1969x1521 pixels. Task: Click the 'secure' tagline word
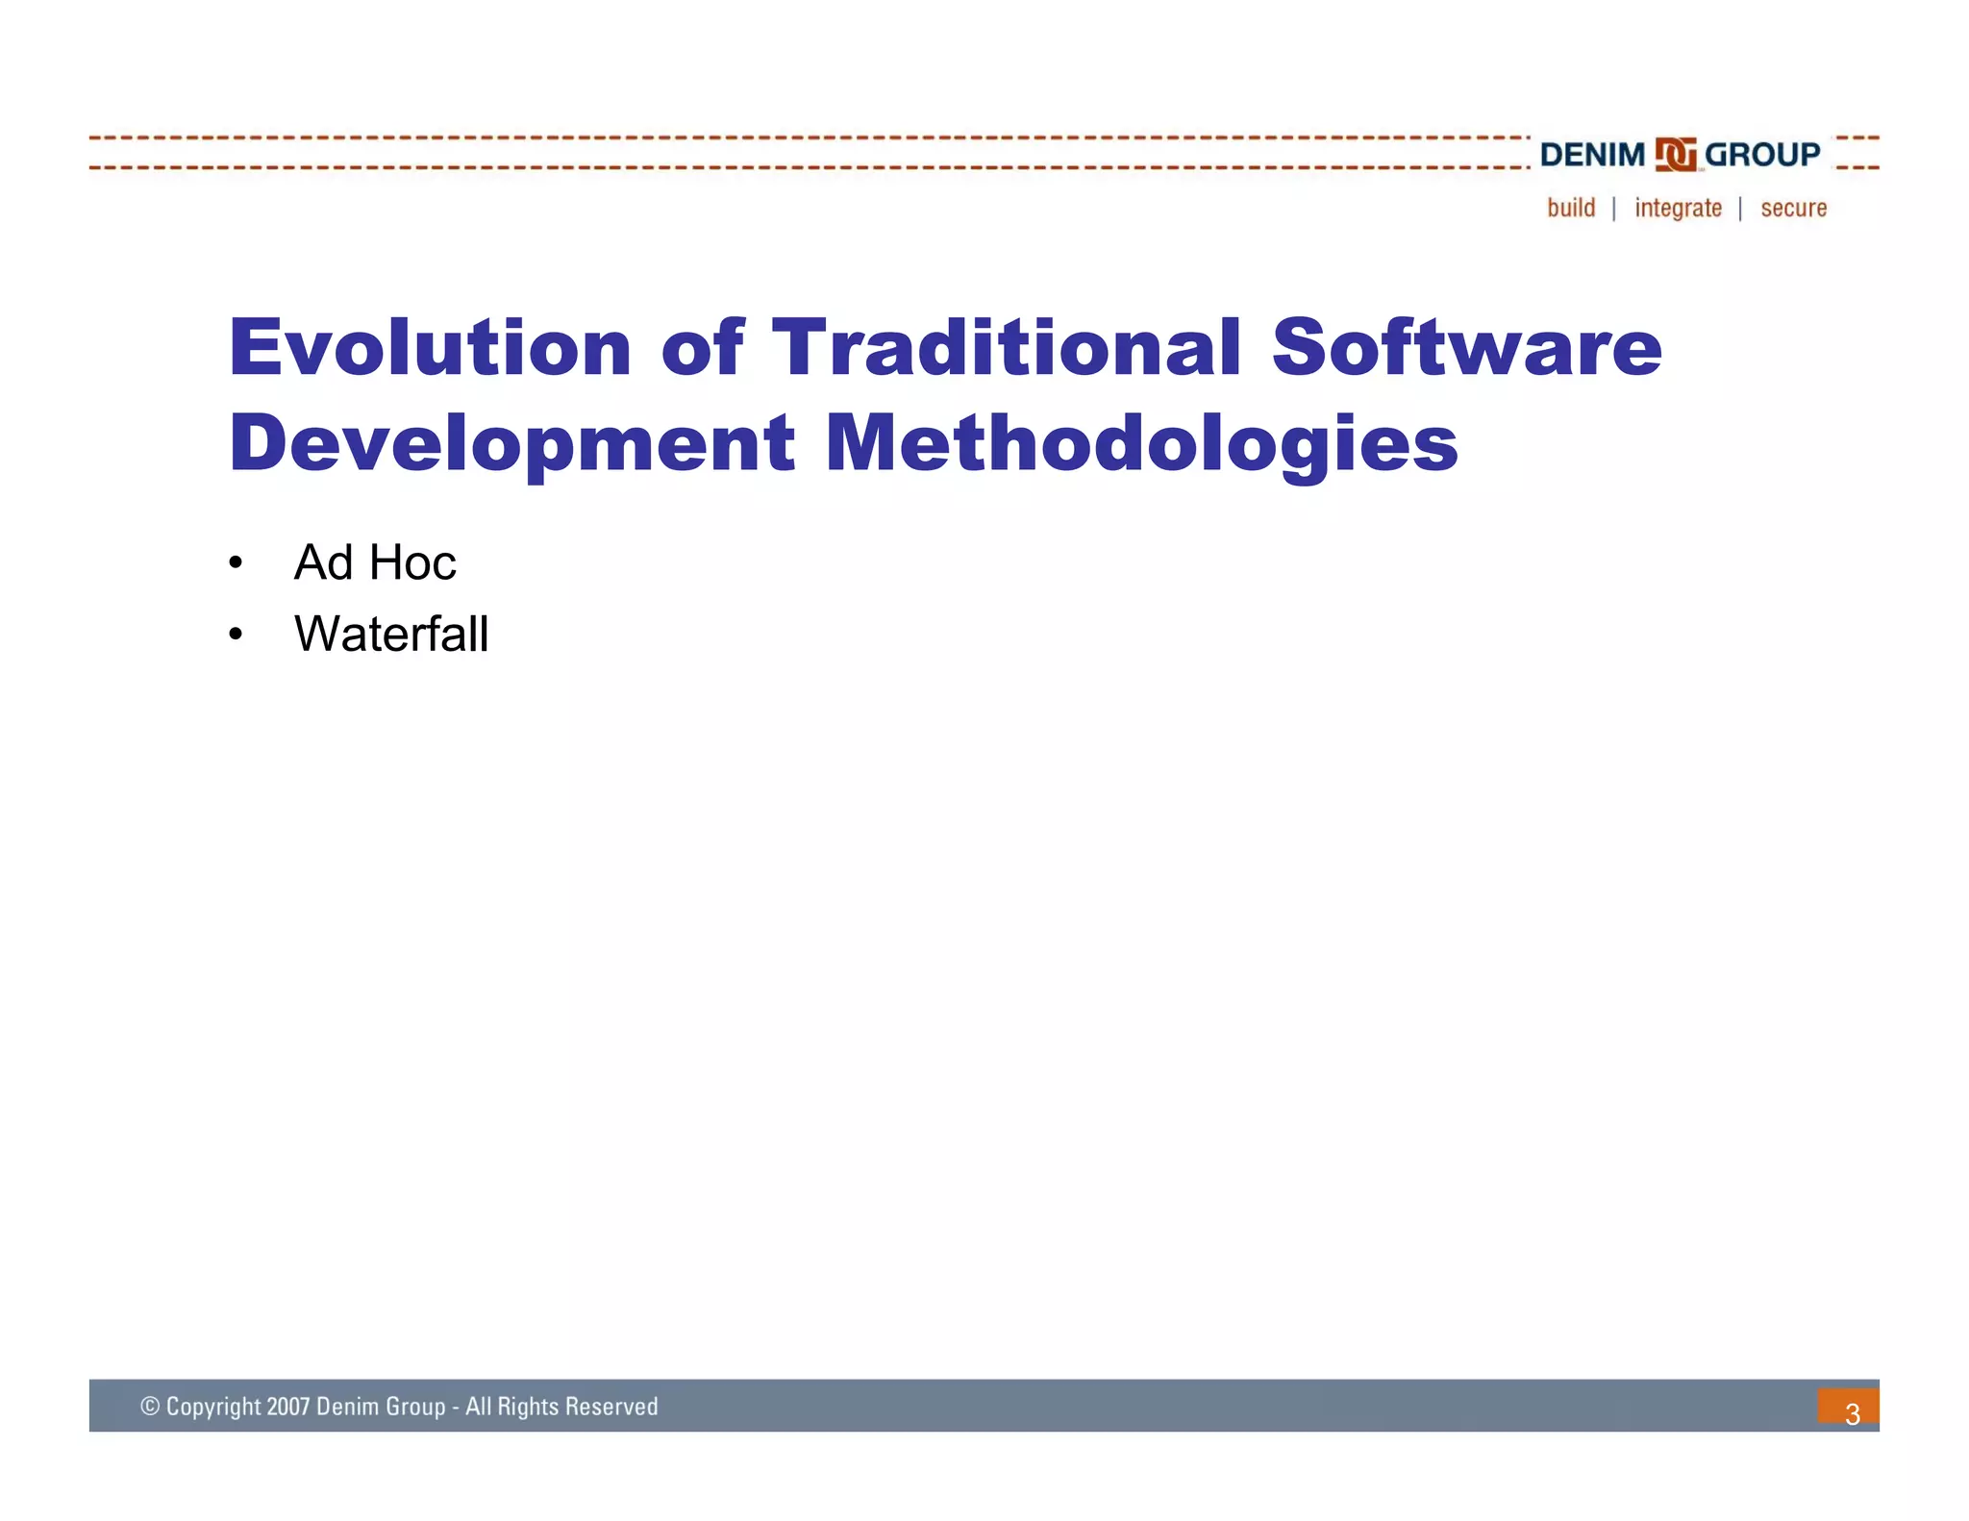[x=1793, y=209]
